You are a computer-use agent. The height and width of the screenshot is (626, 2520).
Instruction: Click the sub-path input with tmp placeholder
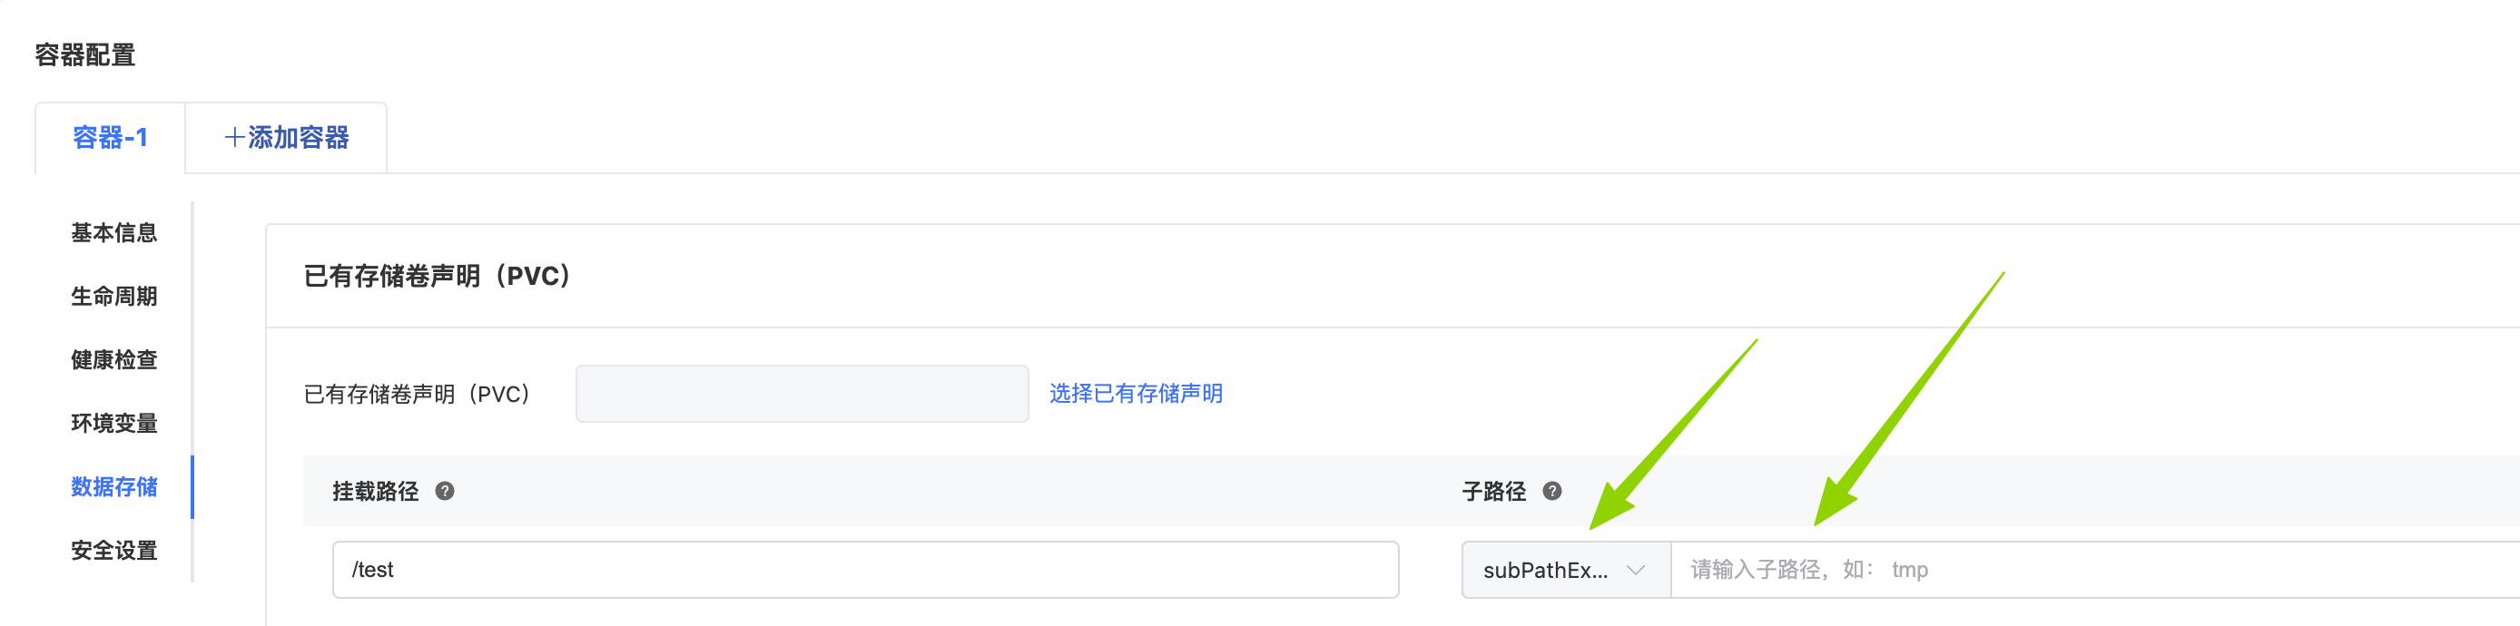coord(2093,571)
